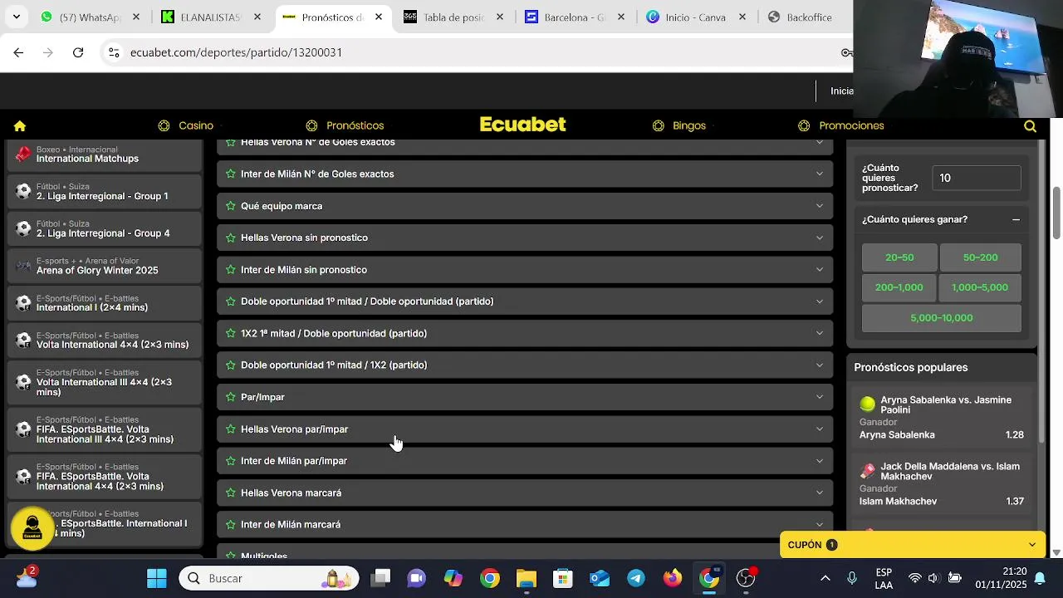Open Telegram from the taskbar
This screenshot has width=1063, height=598.
(636, 578)
